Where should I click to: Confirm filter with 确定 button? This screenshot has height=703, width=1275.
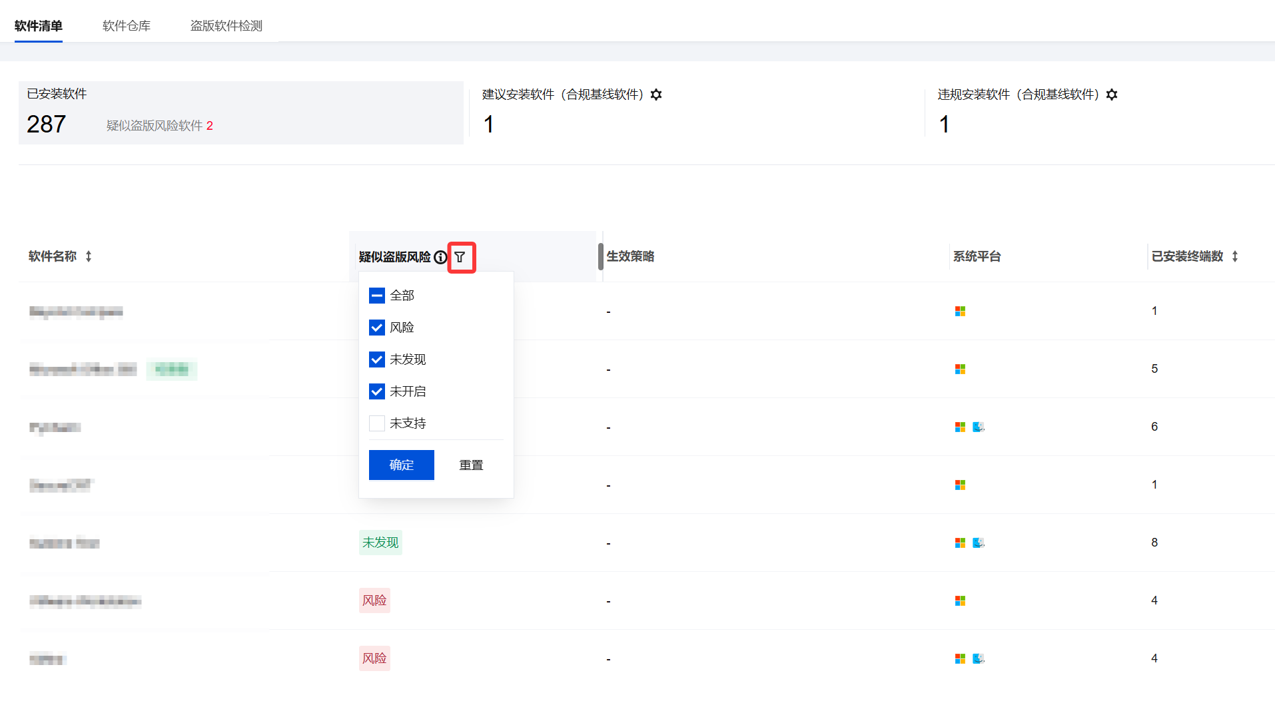[401, 465]
